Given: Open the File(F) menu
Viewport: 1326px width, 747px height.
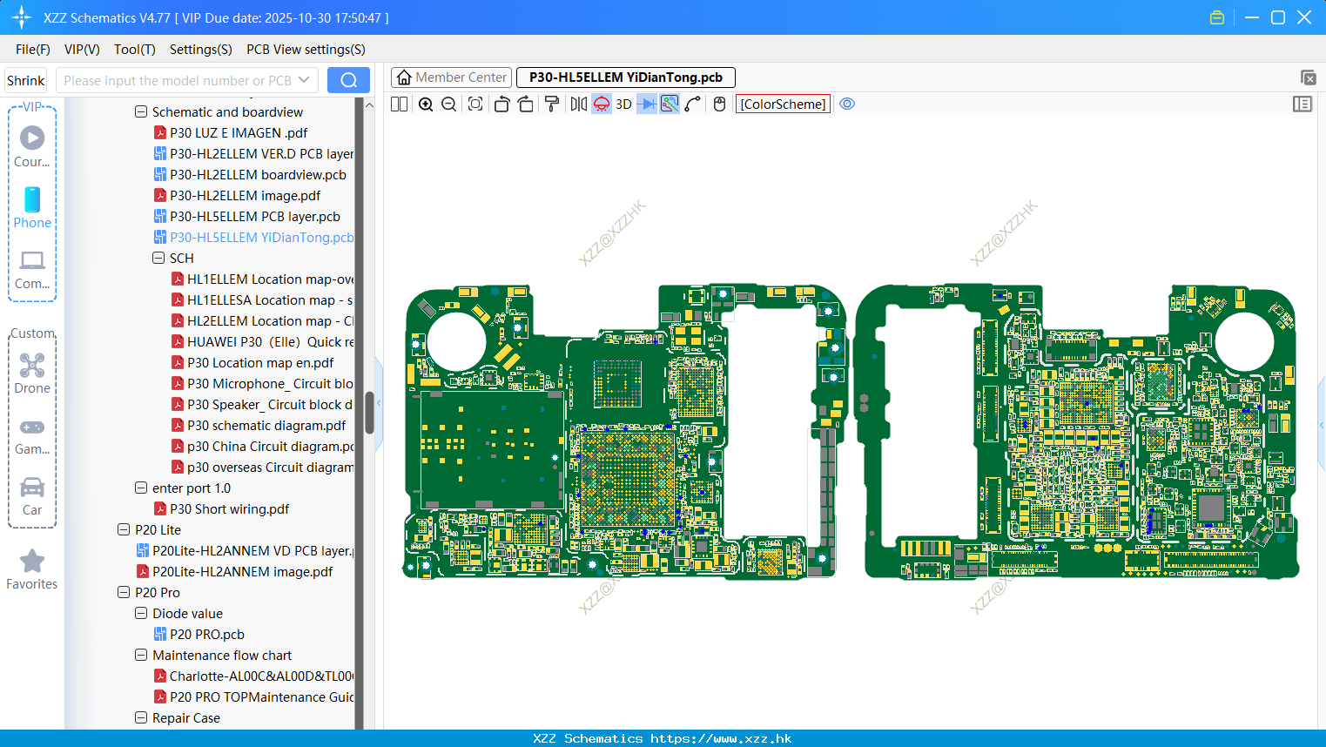Looking at the screenshot, I should pyautogui.click(x=33, y=50).
